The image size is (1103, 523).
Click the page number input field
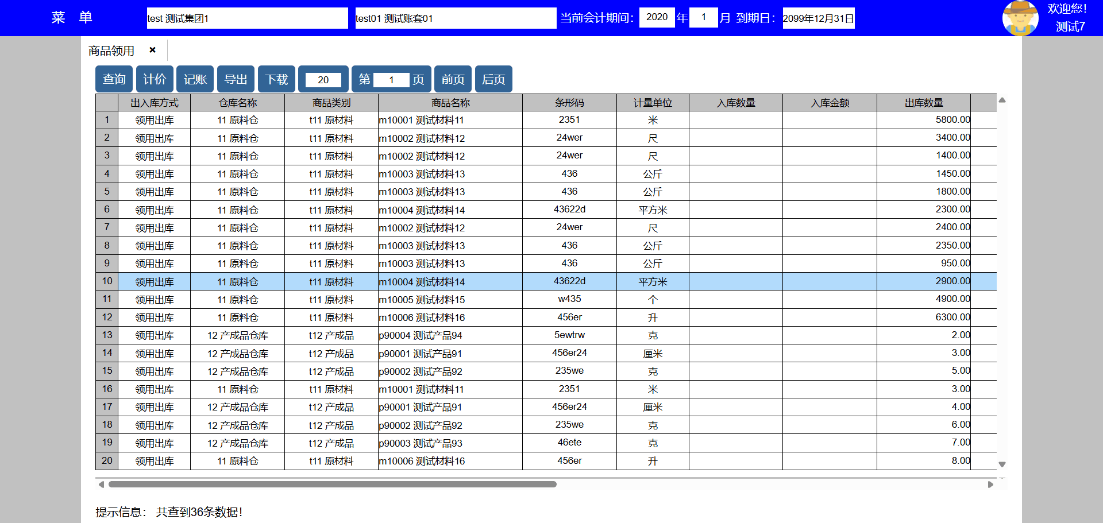pos(391,80)
